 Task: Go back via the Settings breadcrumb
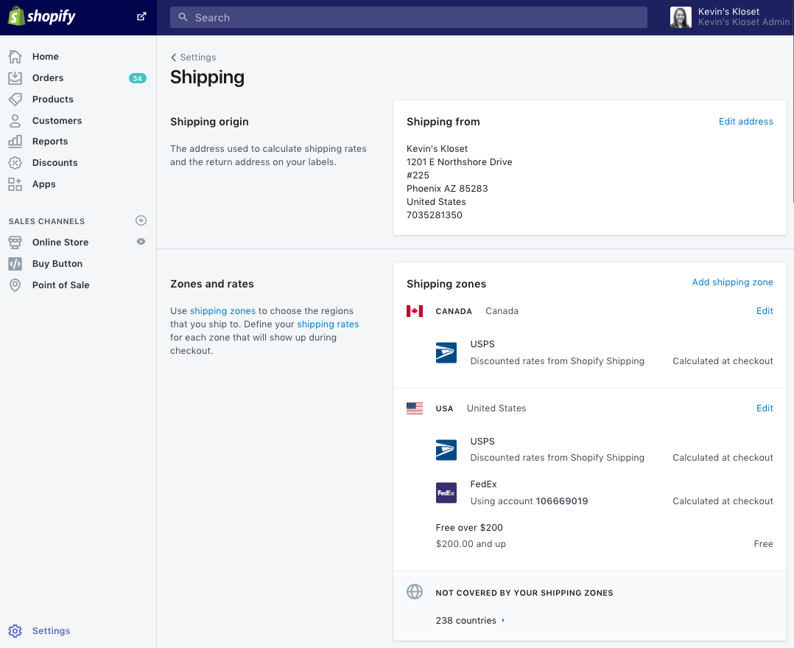[x=193, y=57]
